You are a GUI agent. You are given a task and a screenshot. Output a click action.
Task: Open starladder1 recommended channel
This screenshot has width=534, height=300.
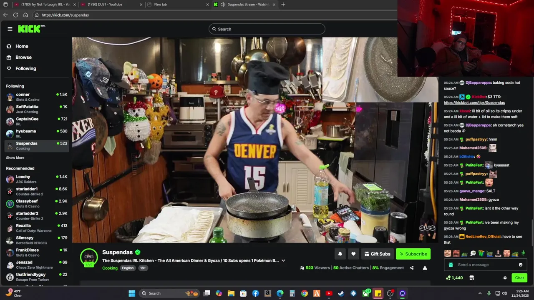click(37, 191)
